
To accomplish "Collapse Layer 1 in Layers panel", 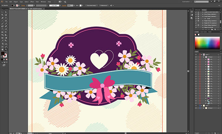I will pos(201,105).
